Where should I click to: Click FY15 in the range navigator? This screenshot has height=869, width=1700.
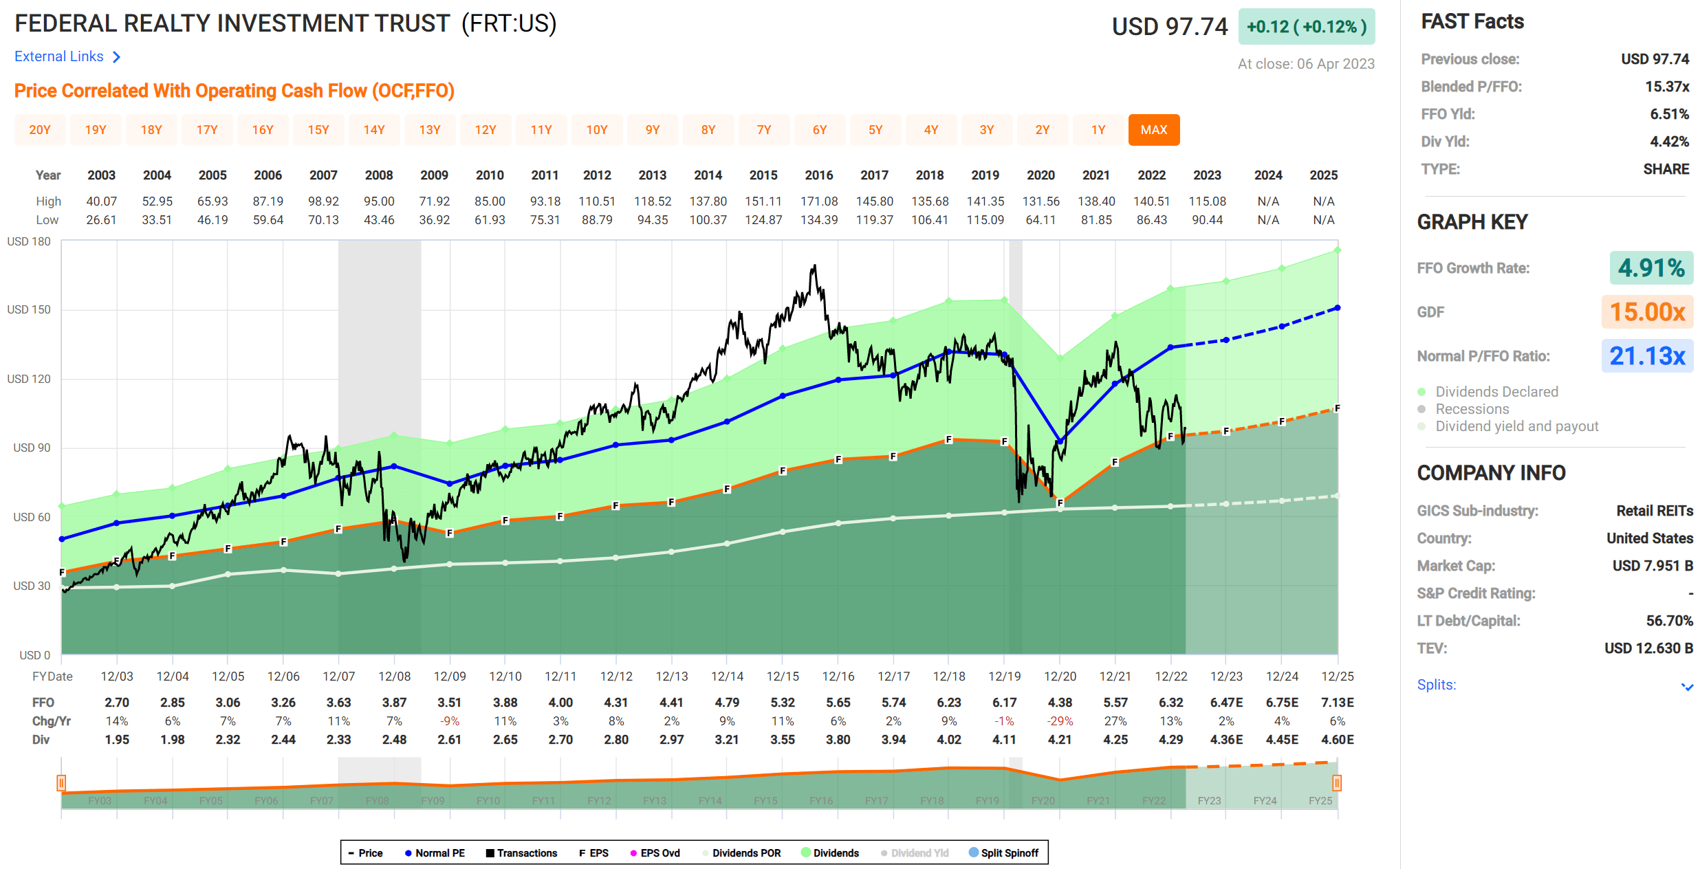[765, 801]
